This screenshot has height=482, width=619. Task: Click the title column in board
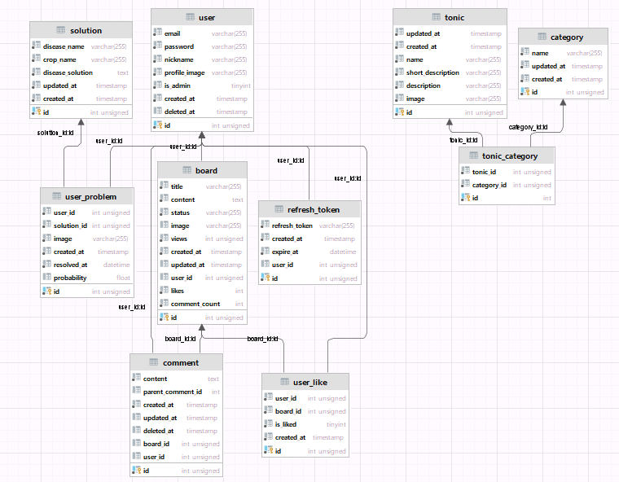(202, 186)
